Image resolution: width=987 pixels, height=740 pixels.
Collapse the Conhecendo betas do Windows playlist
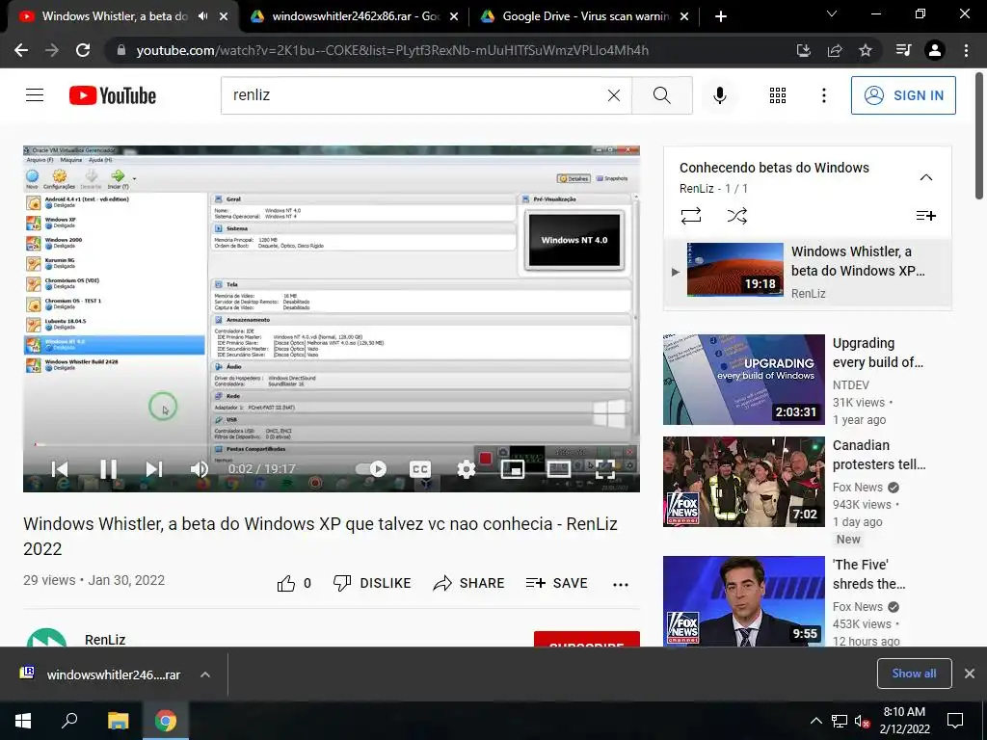(x=926, y=177)
